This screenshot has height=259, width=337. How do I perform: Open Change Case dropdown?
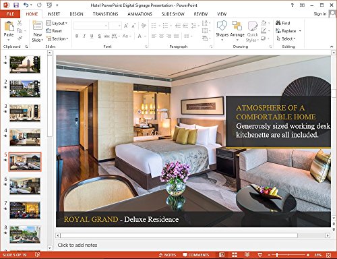127,36
